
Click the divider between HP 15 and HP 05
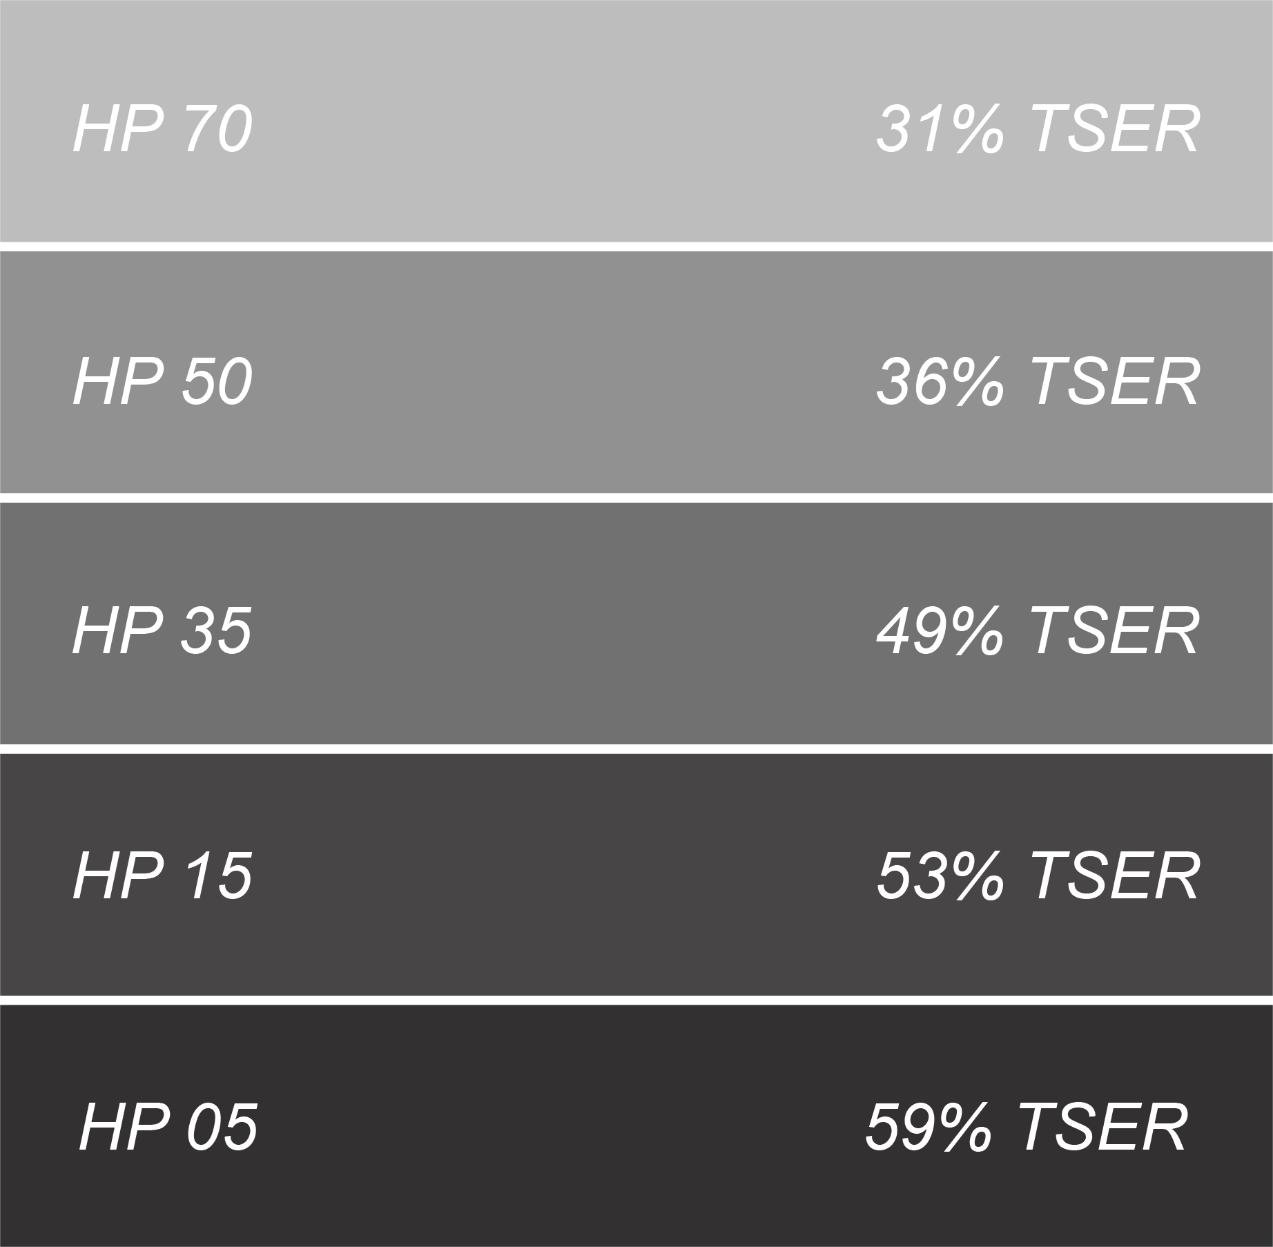click(636, 1000)
